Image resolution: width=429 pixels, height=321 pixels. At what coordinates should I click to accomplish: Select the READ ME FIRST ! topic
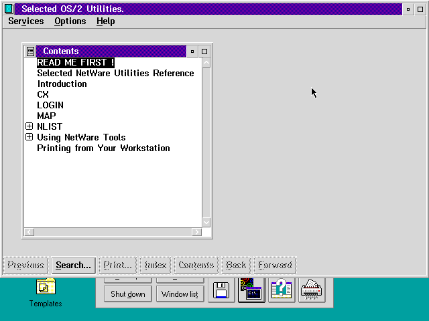(x=76, y=62)
